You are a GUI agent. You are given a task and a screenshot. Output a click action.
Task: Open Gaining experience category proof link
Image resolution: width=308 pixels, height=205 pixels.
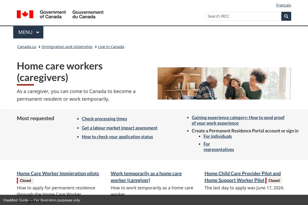(238, 118)
